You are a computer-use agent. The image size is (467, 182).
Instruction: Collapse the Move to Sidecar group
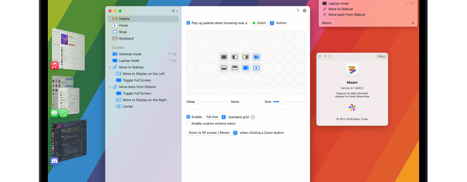(x=109, y=67)
